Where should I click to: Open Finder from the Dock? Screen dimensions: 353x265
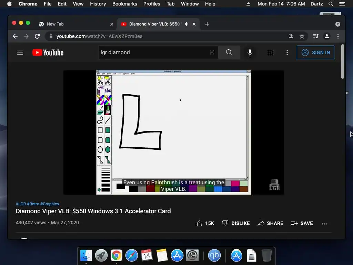pyautogui.click(x=86, y=256)
